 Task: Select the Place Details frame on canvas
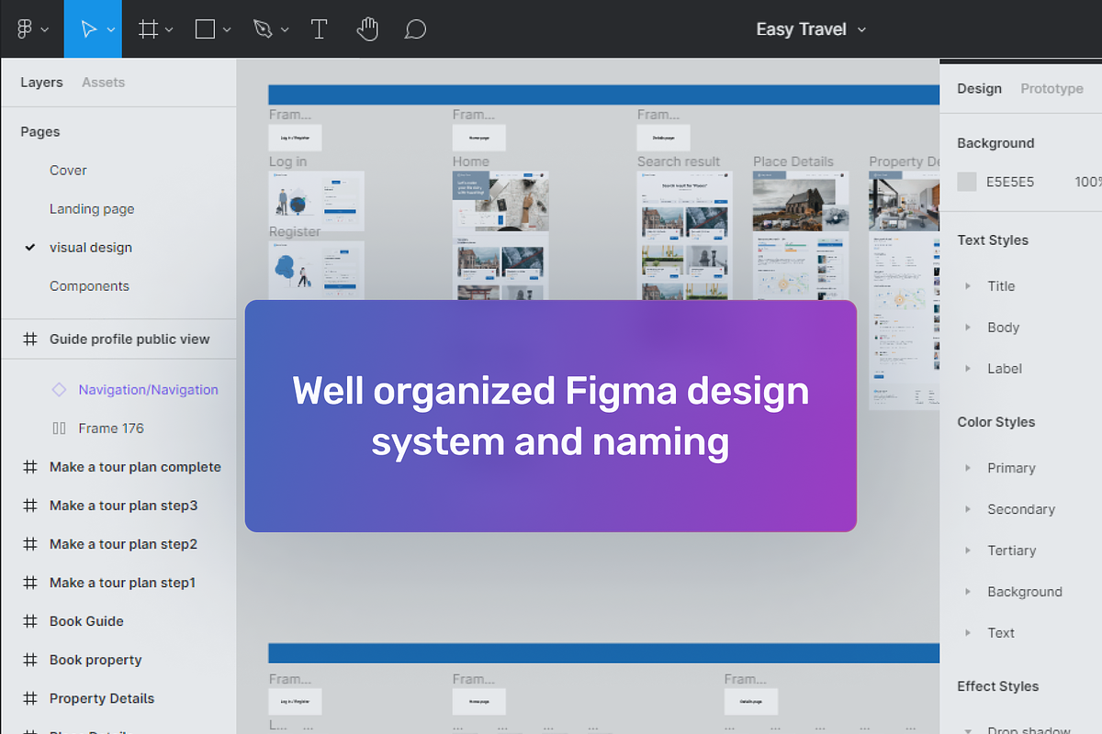coord(800,237)
